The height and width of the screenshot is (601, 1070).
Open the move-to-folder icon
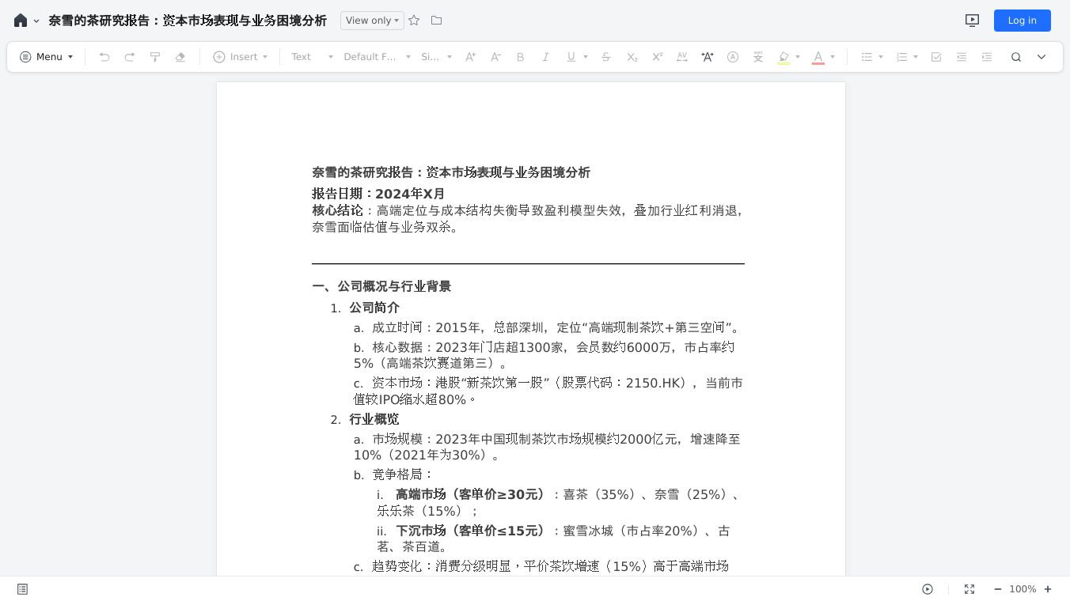coord(436,21)
